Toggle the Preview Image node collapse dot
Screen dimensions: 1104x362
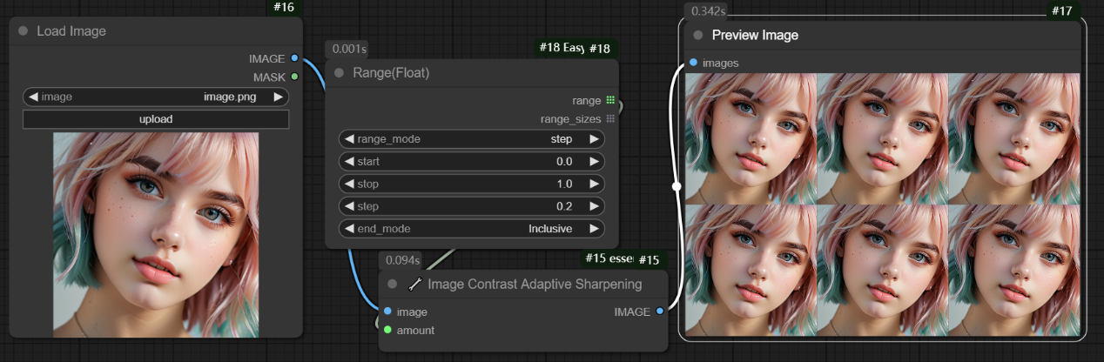(x=698, y=36)
